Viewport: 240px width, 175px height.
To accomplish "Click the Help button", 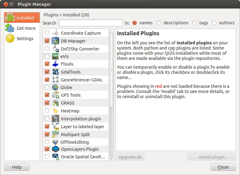I will (x=17, y=167).
